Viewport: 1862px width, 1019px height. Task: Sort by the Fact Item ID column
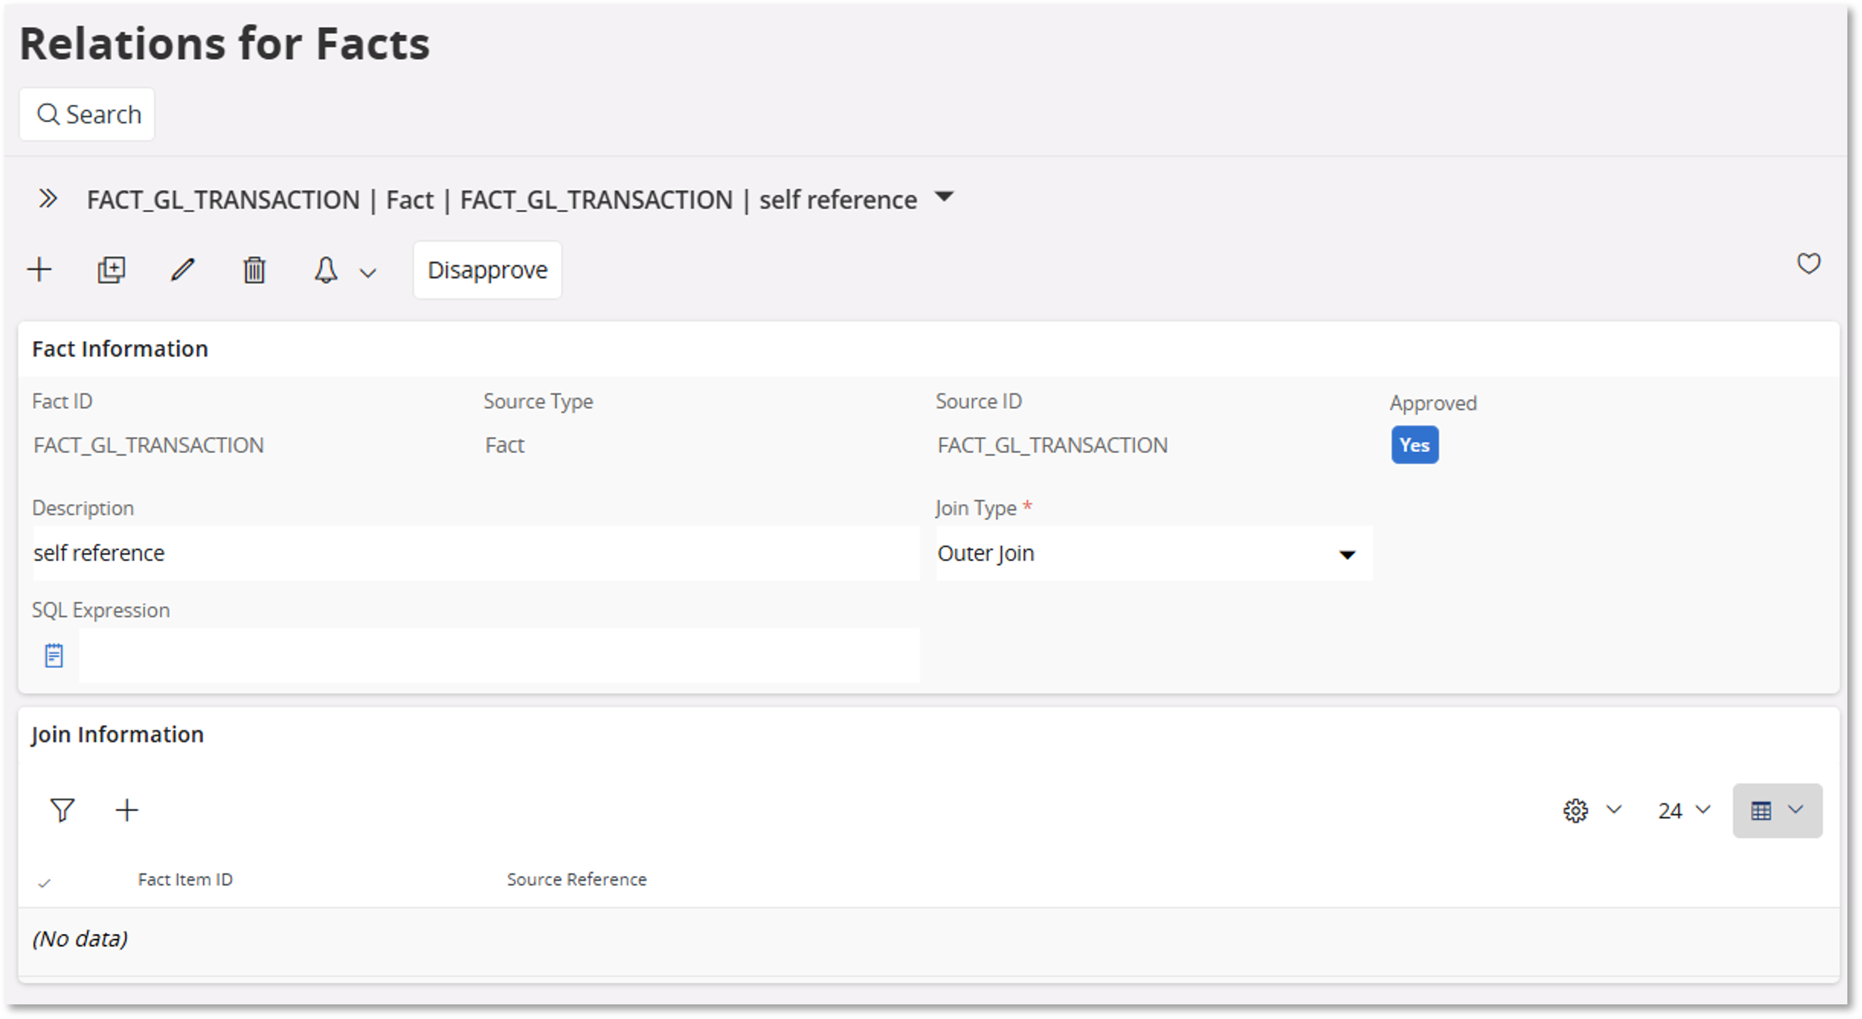pos(185,880)
